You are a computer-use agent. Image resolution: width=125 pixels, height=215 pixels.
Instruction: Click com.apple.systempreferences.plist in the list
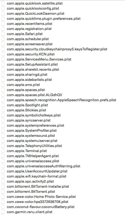pos(35,126)
